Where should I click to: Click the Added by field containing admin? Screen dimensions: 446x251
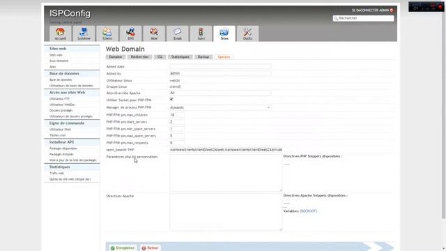[x=220, y=73]
